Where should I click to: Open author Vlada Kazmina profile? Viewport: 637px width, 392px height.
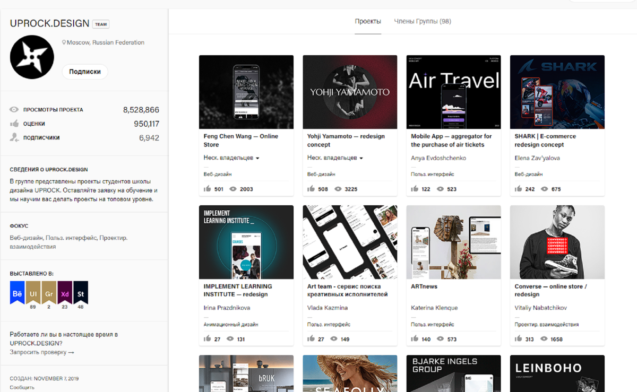[328, 308]
